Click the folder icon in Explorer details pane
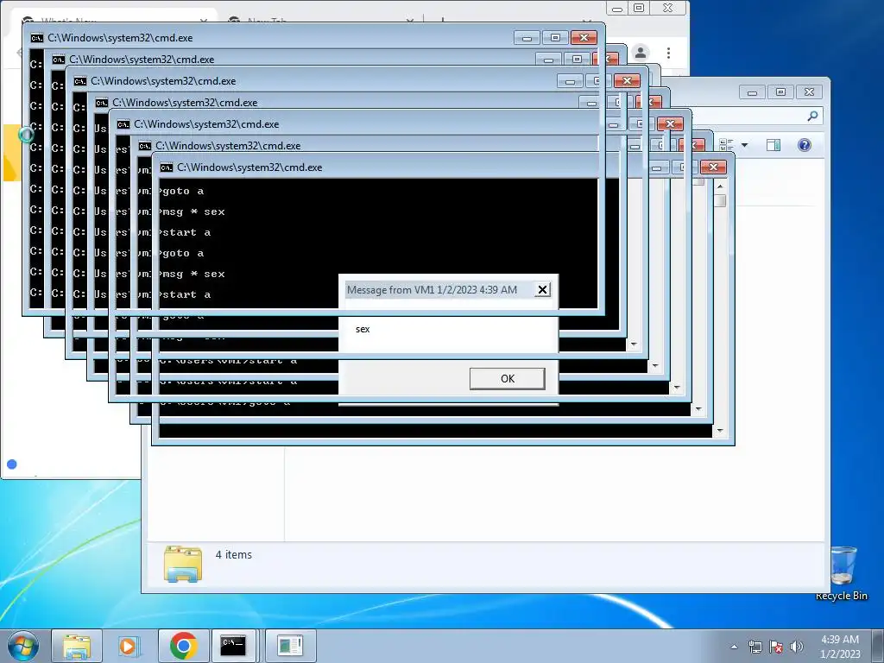 (183, 564)
